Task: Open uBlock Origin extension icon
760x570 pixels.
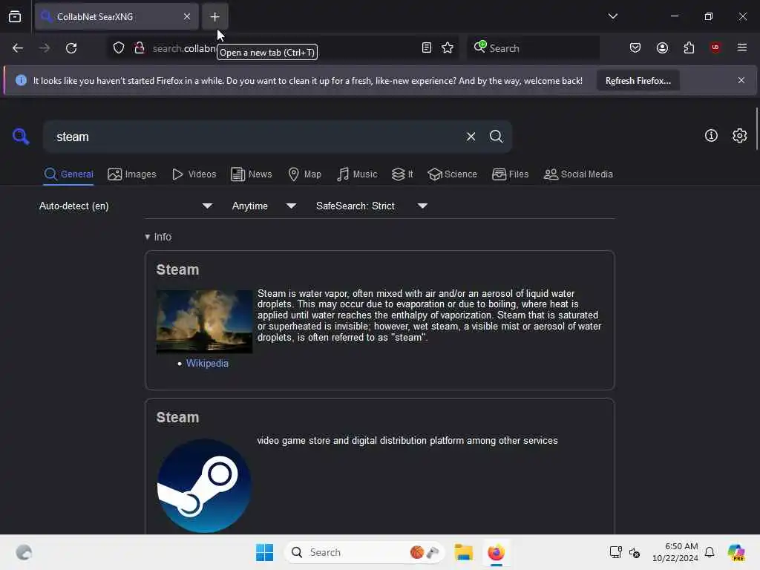Action: (715, 47)
